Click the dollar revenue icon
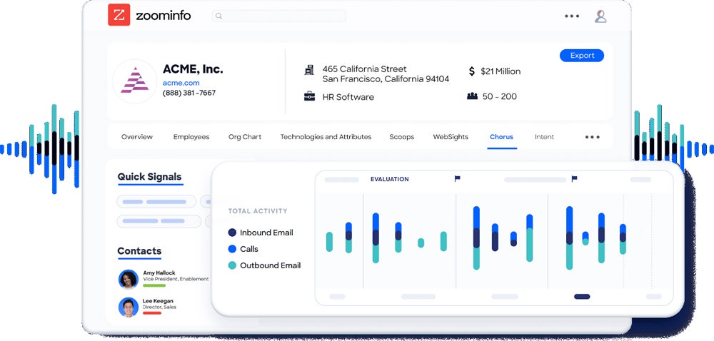Viewport: 714px width, 341px height. [x=472, y=71]
